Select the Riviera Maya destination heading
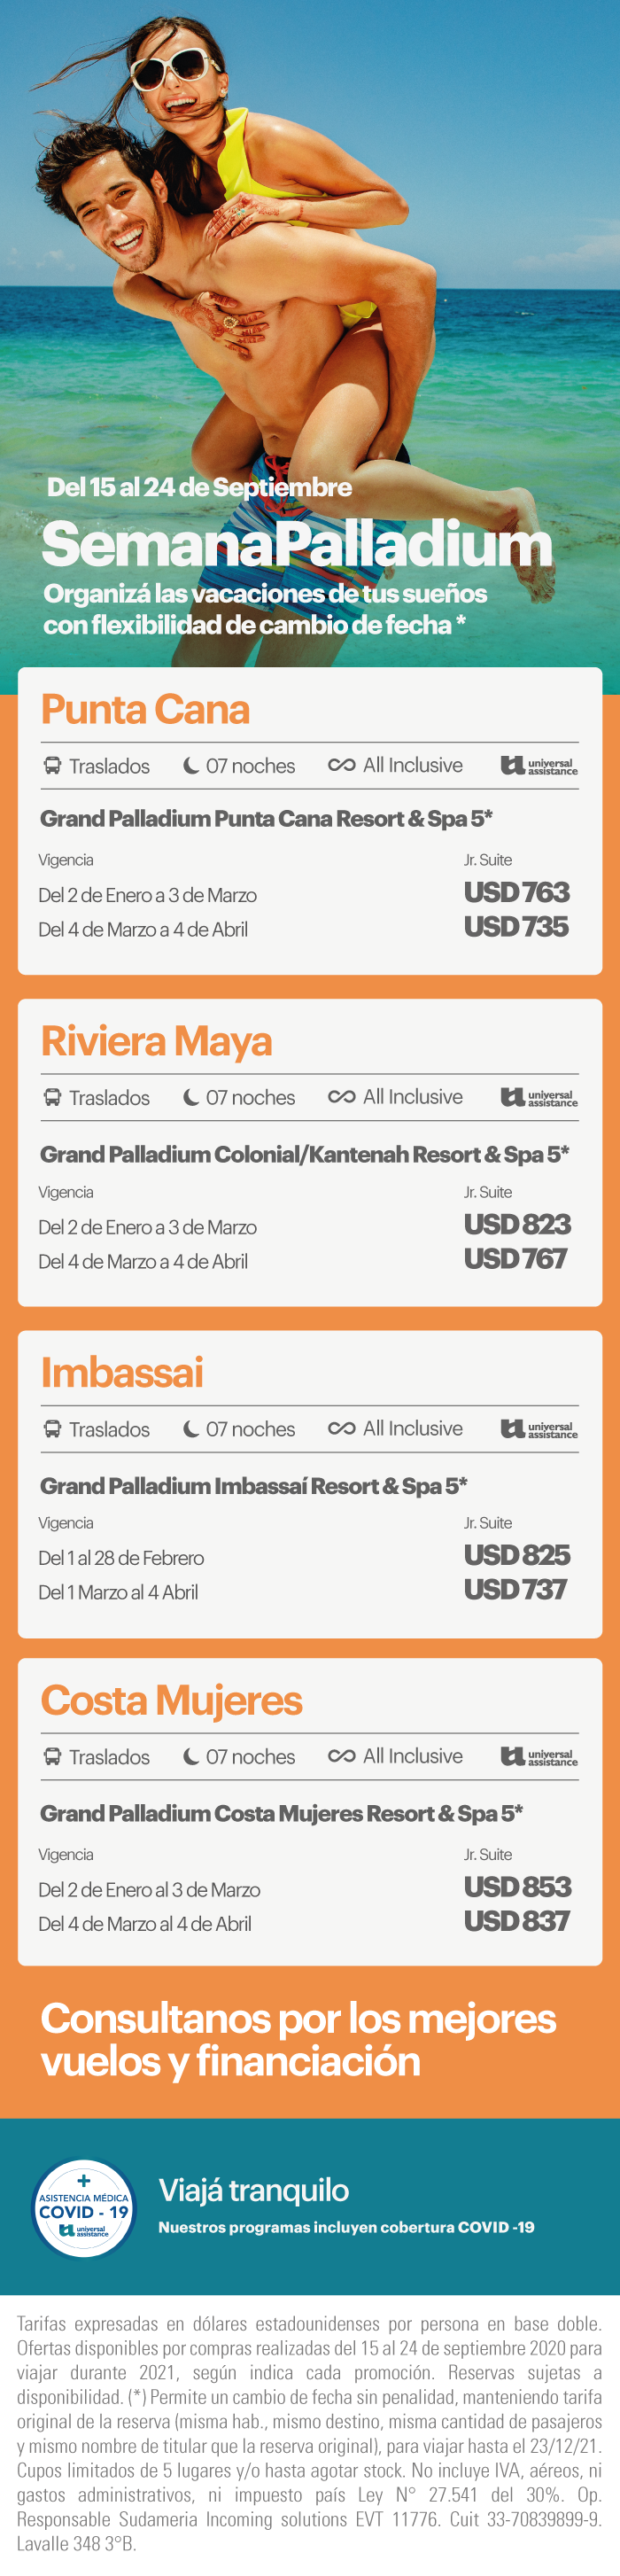 point(156,1041)
